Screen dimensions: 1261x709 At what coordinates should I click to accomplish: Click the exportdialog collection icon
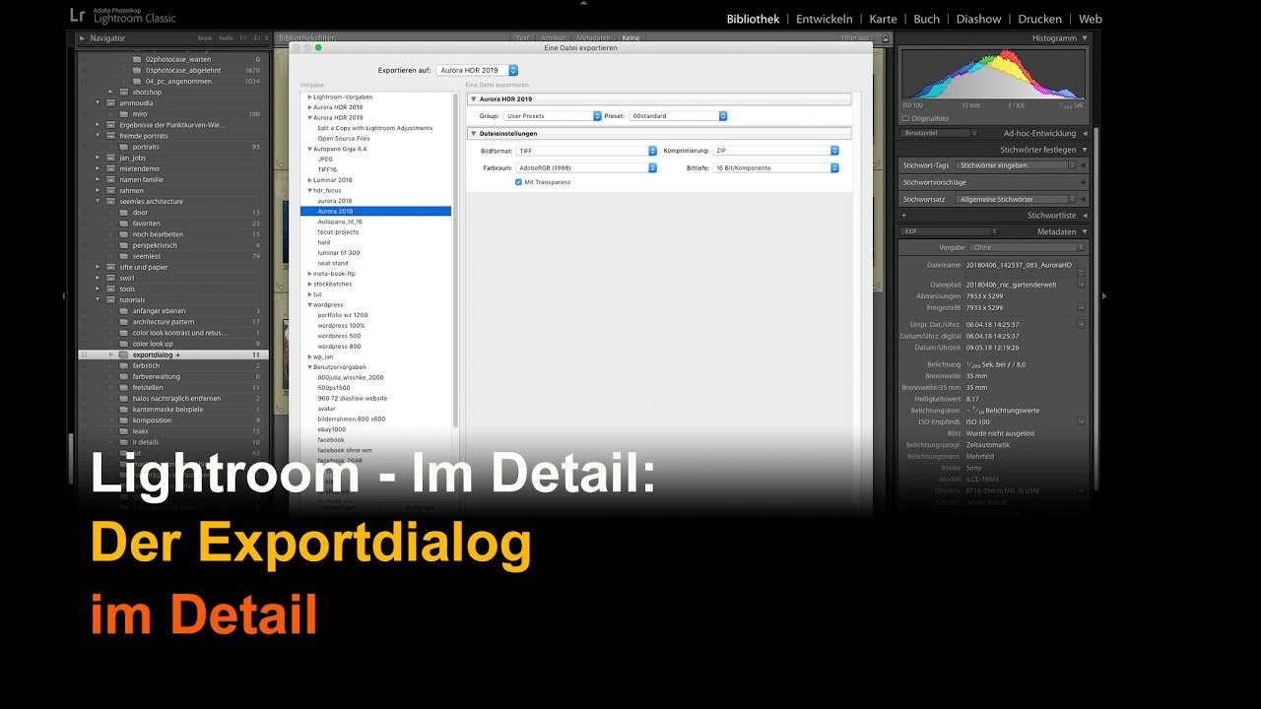pos(124,354)
